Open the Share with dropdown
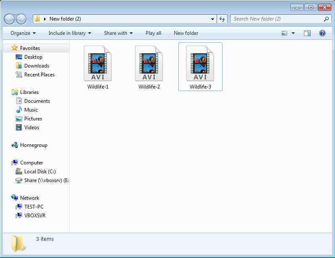The image size is (335, 258). pyautogui.click(x=118, y=33)
